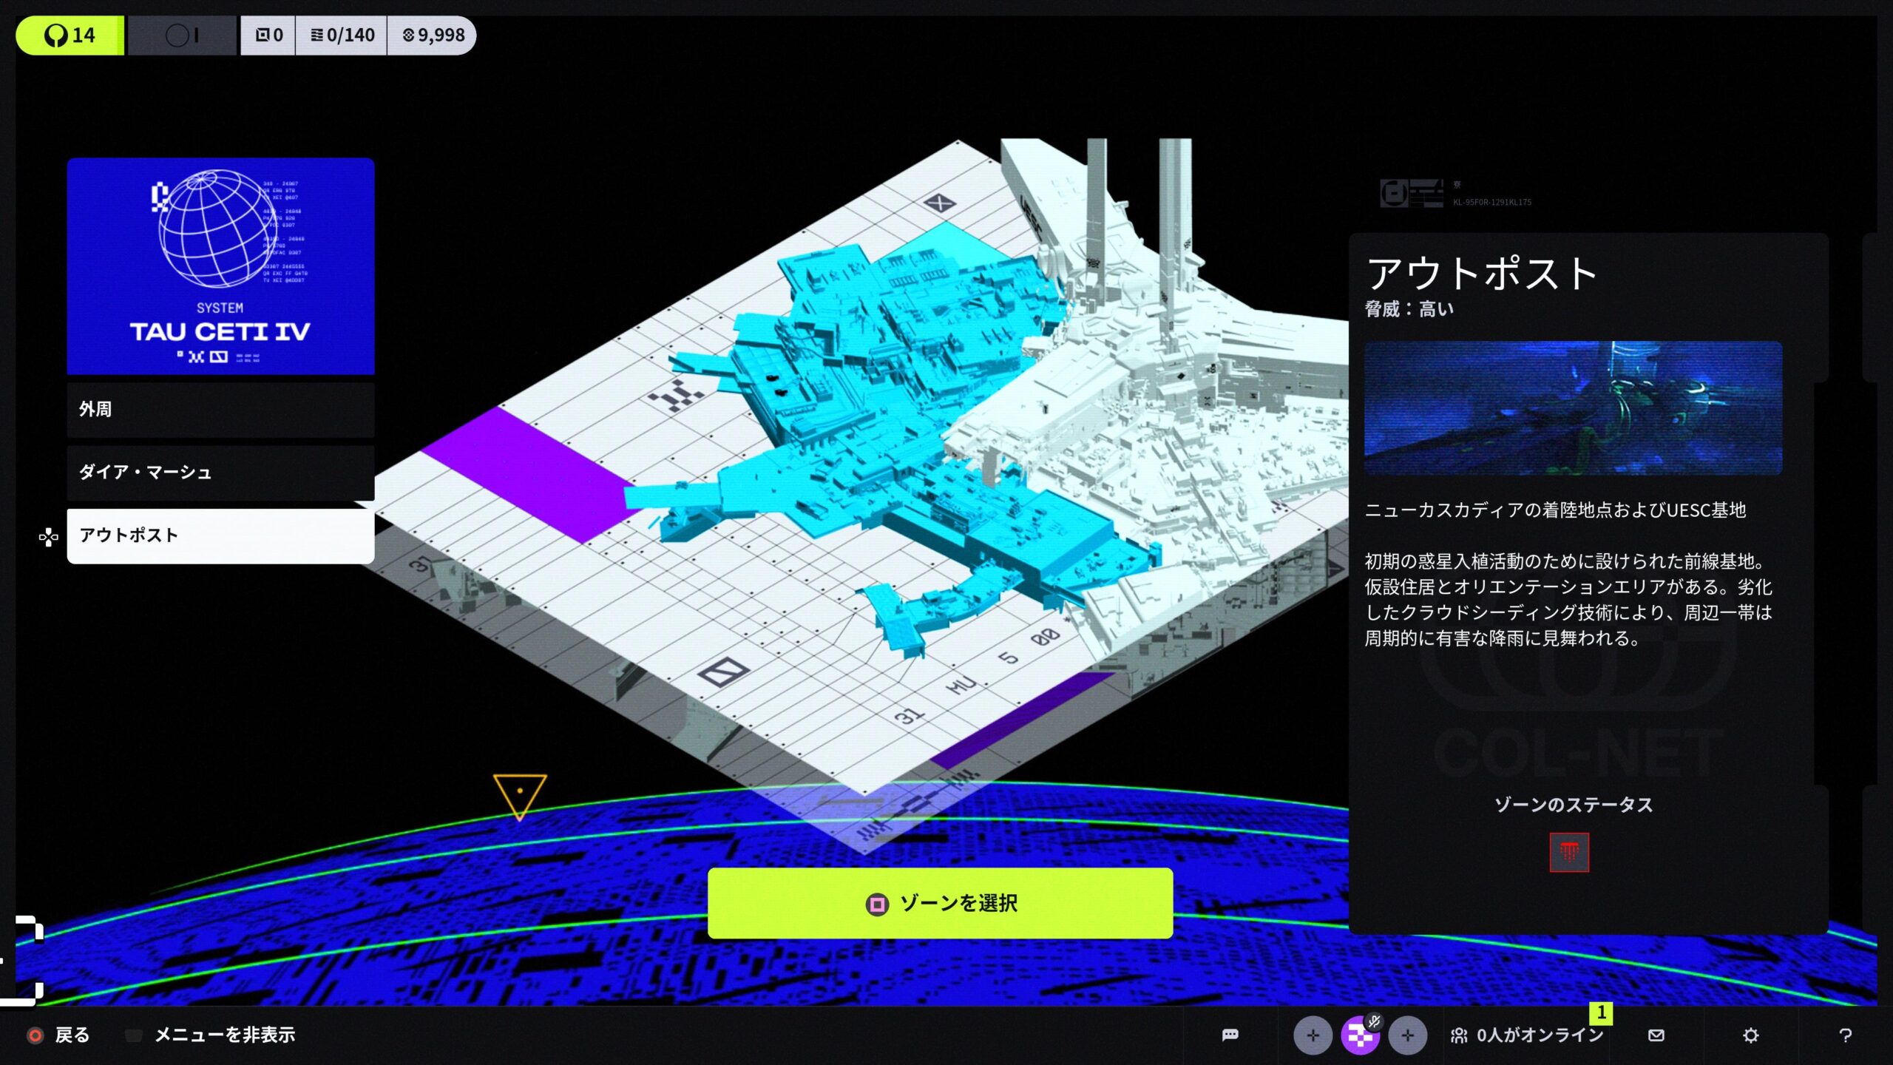1893x1065 pixels.
Task: Open the purple player avatar
Action: pyautogui.click(x=1359, y=1037)
